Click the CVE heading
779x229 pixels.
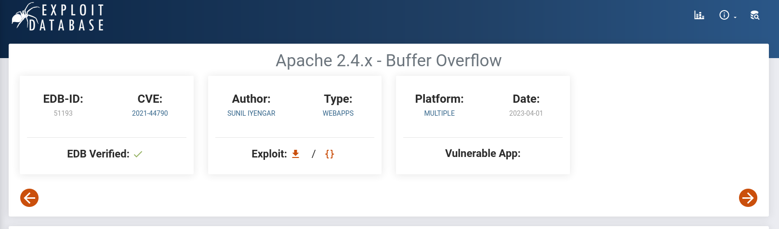click(150, 99)
